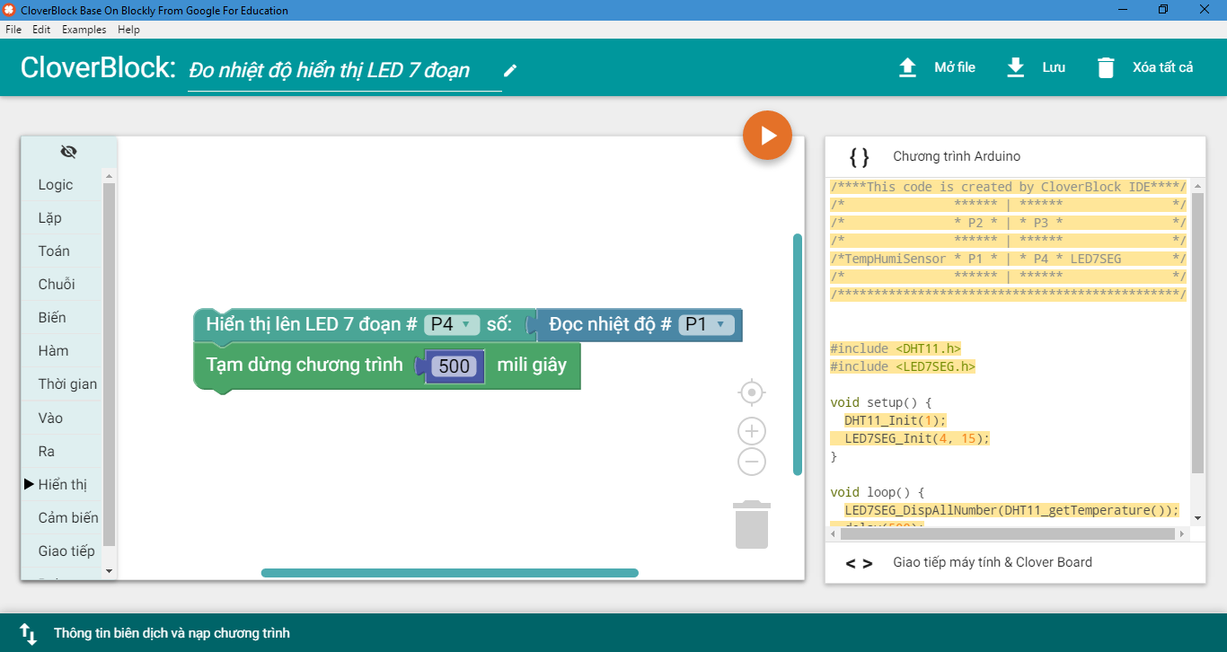Viewport: 1227px width, 652px height.
Task: Click the code panel scroll left arrow
Action: pos(834,533)
